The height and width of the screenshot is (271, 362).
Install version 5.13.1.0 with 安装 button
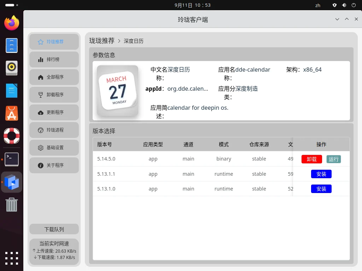coord(321,189)
